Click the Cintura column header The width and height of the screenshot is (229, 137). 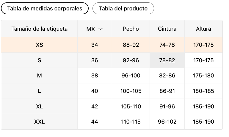167,29
